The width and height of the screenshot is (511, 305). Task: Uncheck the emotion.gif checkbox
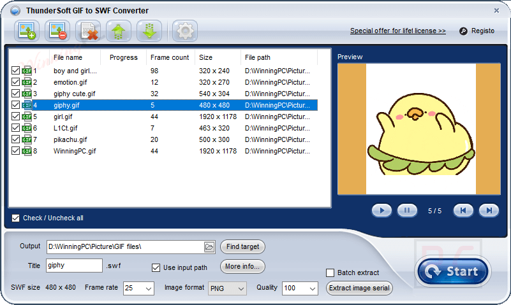click(15, 82)
